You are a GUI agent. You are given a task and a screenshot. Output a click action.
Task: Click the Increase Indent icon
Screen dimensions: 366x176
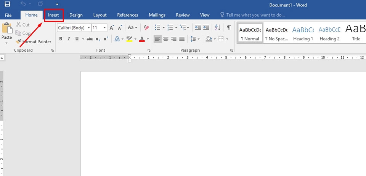point(206,27)
